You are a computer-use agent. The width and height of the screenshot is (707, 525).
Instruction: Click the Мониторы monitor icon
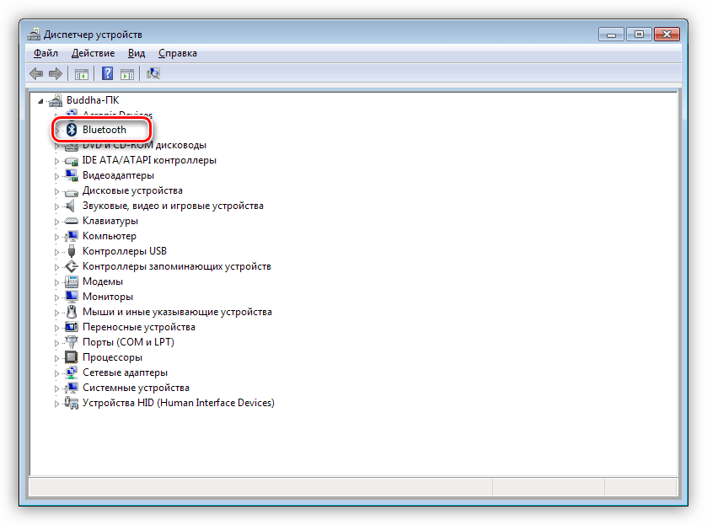point(72,297)
